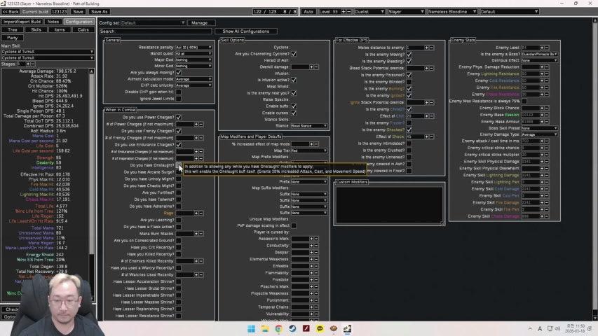Open the Stance dropdown
The width and height of the screenshot is (598, 336).
point(309,126)
